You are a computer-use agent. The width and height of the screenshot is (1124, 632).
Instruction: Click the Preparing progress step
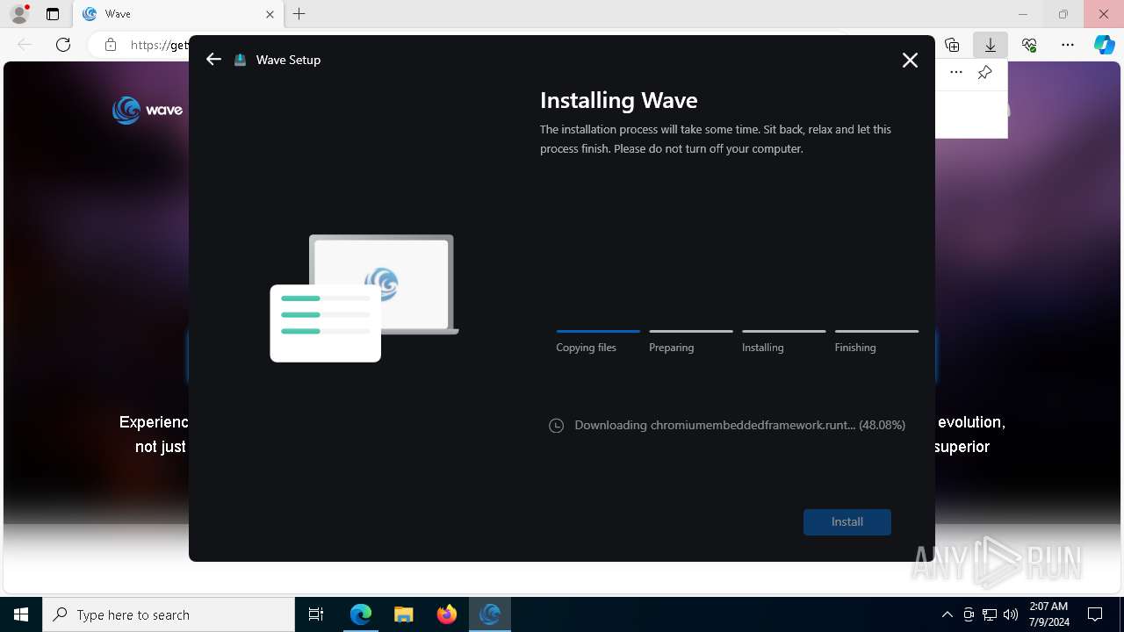click(x=690, y=341)
